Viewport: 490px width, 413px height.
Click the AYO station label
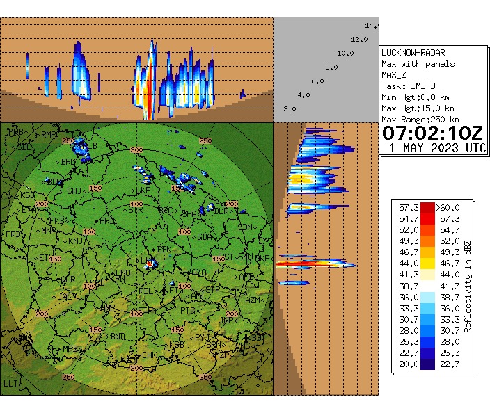click(x=199, y=273)
